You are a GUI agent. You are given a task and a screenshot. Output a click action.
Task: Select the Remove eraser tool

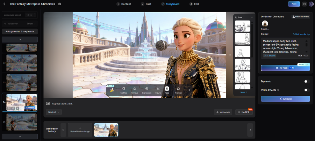(x=135, y=90)
